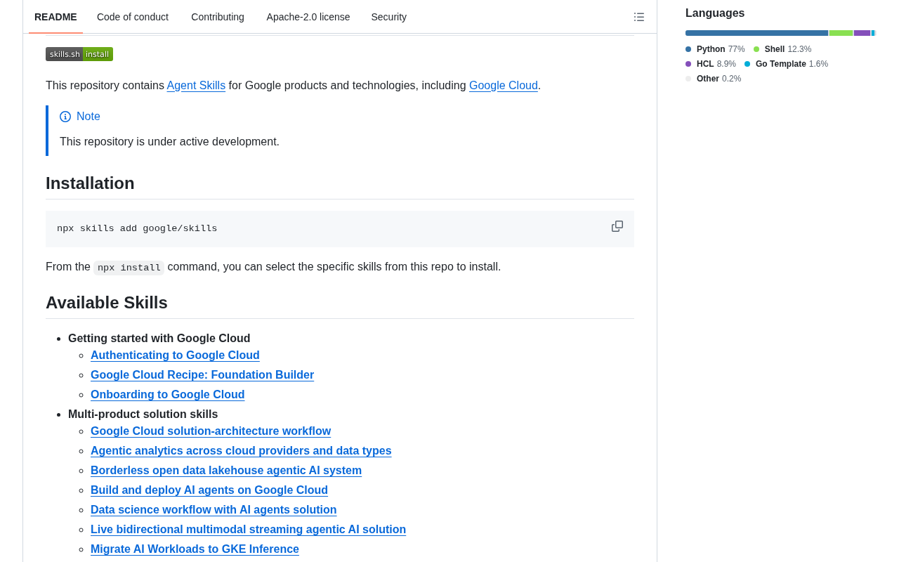This screenshot has width=899, height=562.
Task: Click Getting started with Google Cloud item
Action: pos(159,339)
